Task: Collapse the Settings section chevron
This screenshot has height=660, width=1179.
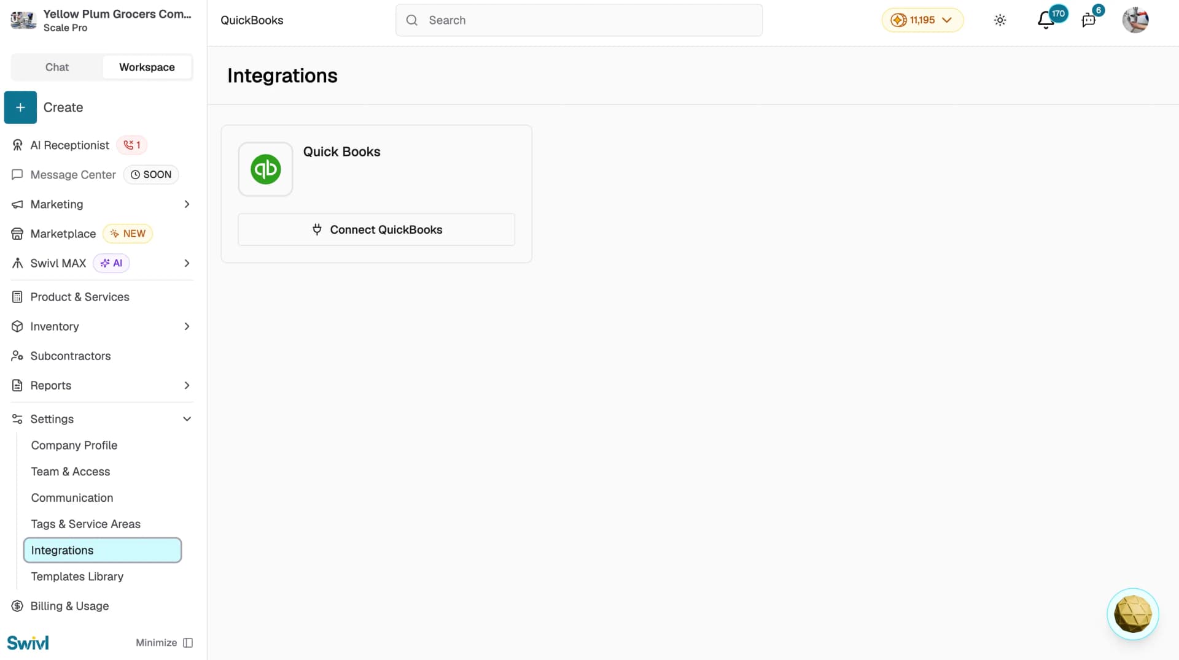Action: coord(187,419)
